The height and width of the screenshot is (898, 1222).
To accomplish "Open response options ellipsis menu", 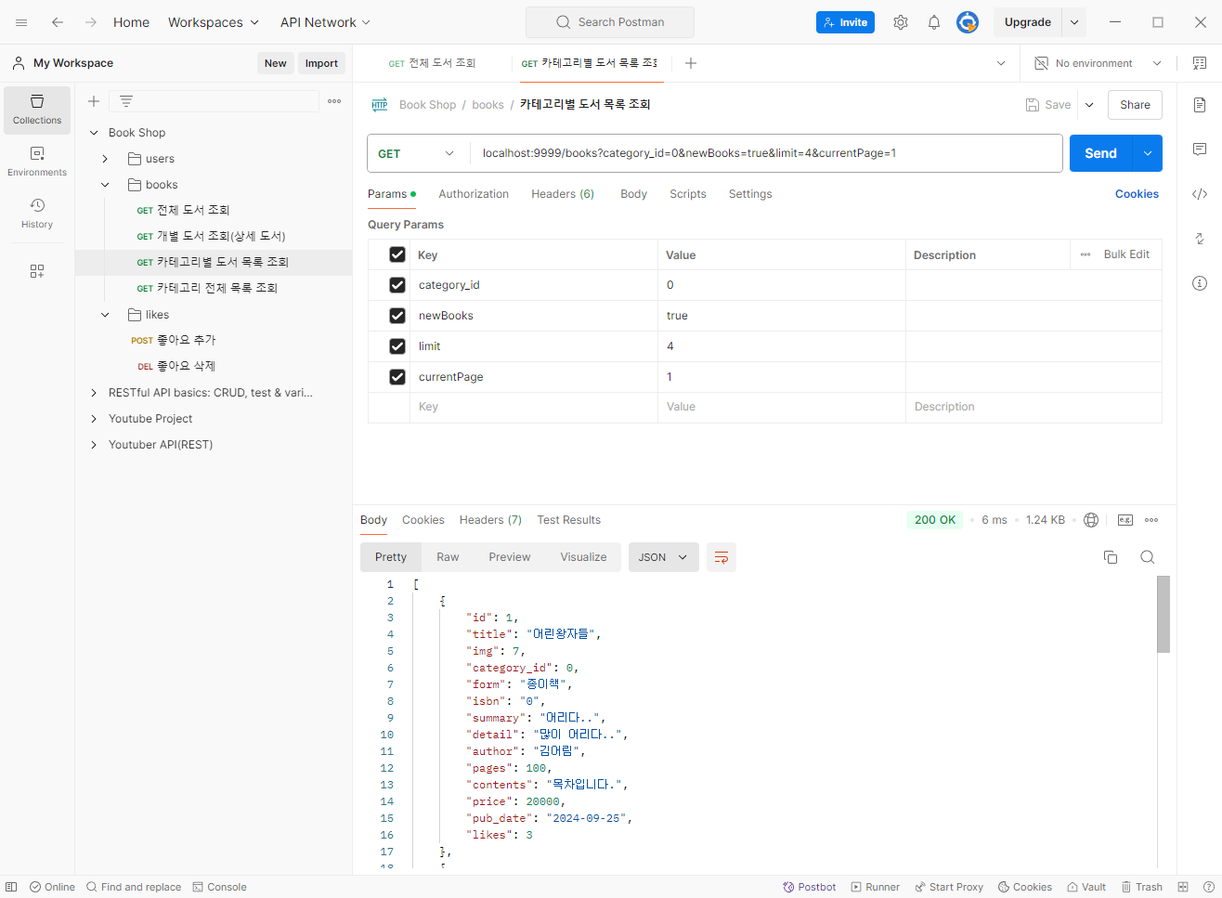I will 1151,520.
